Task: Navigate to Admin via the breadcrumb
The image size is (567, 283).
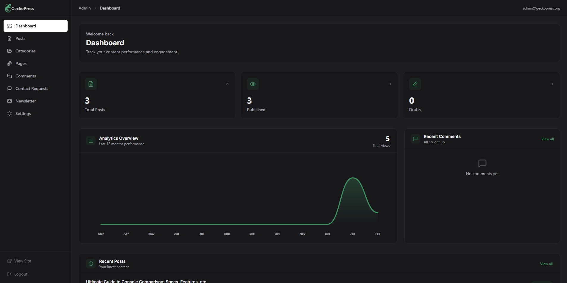Action: click(84, 8)
